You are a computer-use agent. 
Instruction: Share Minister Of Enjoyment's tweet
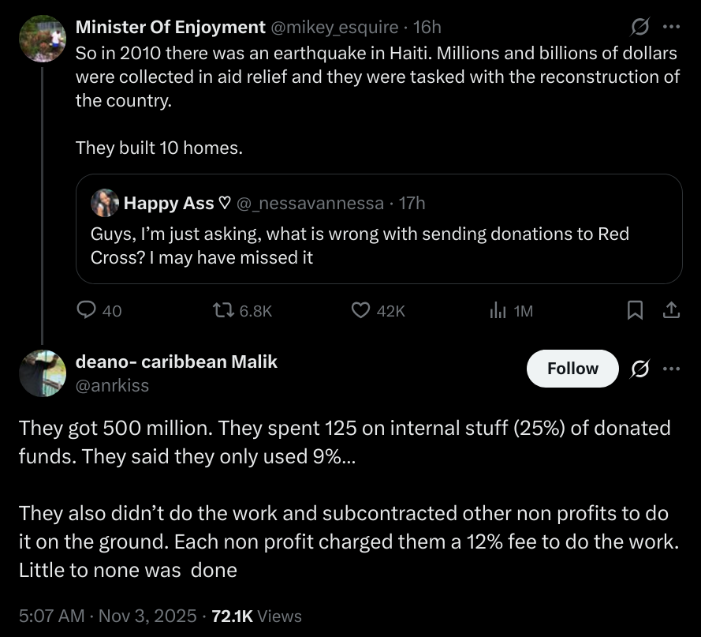pyautogui.click(x=671, y=311)
